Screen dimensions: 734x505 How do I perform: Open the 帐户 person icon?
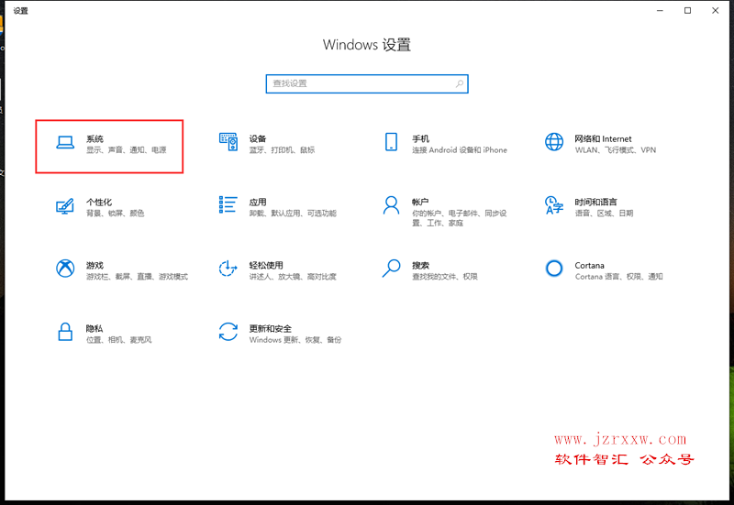pyautogui.click(x=391, y=205)
